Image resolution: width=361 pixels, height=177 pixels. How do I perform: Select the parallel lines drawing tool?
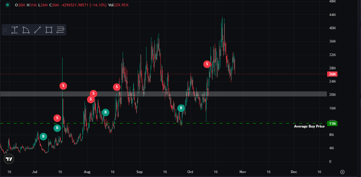point(60,30)
